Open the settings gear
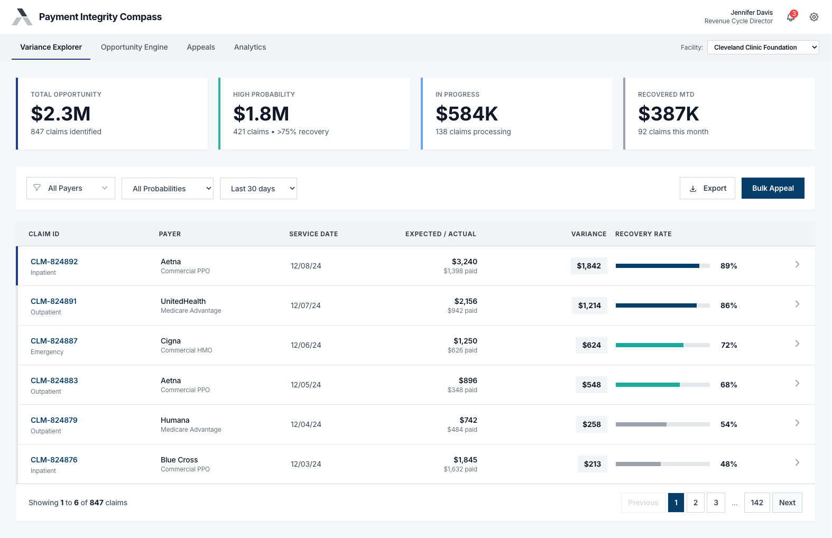 click(814, 17)
